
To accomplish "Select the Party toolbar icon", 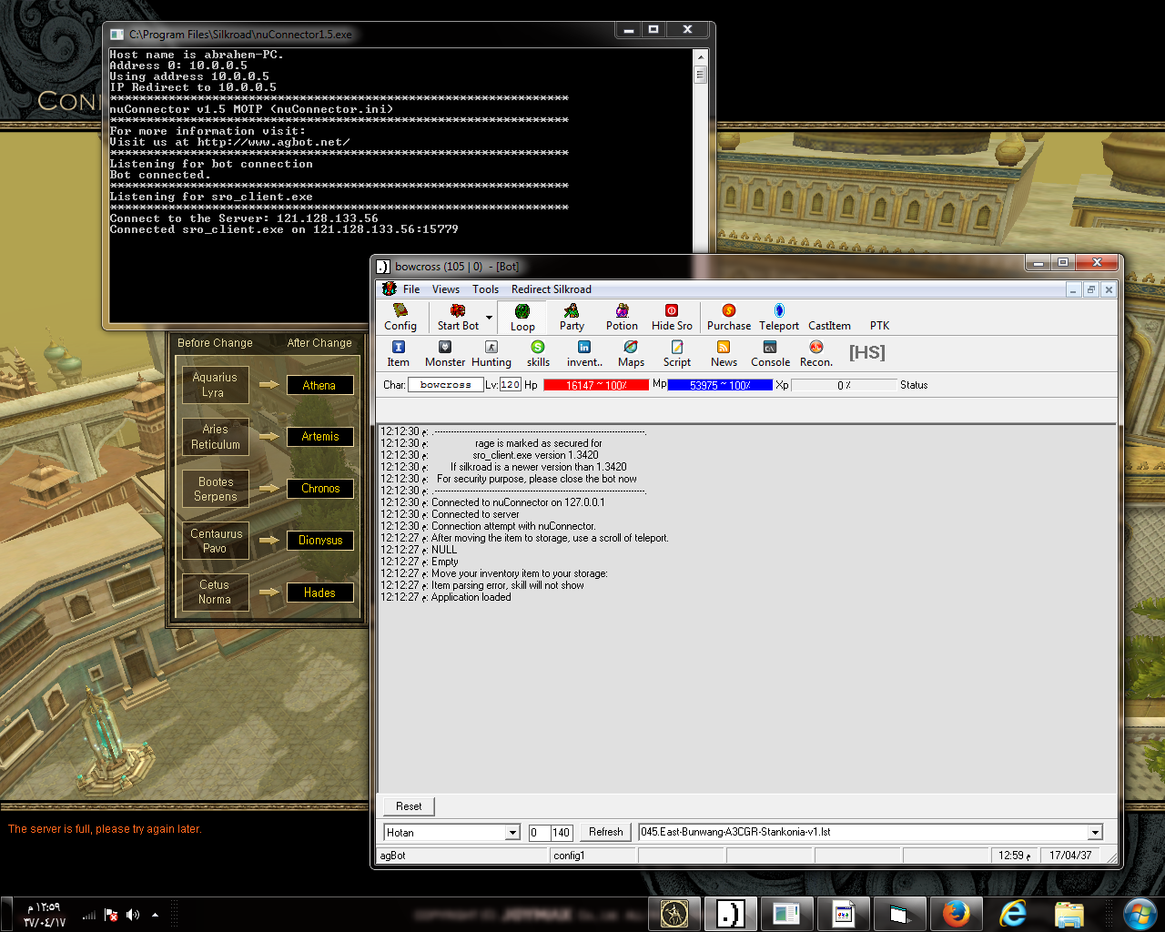I will pyautogui.click(x=572, y=317).
